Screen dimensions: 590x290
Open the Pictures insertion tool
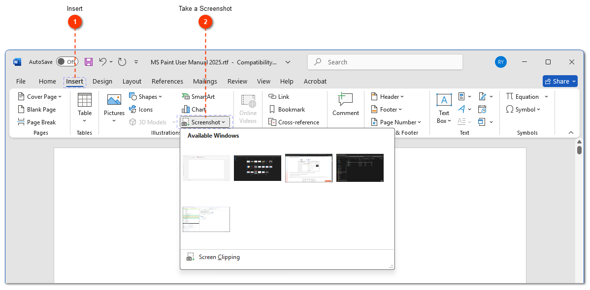click(114, 109)
